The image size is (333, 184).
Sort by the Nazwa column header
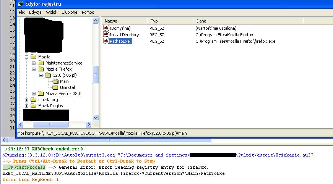124,21
